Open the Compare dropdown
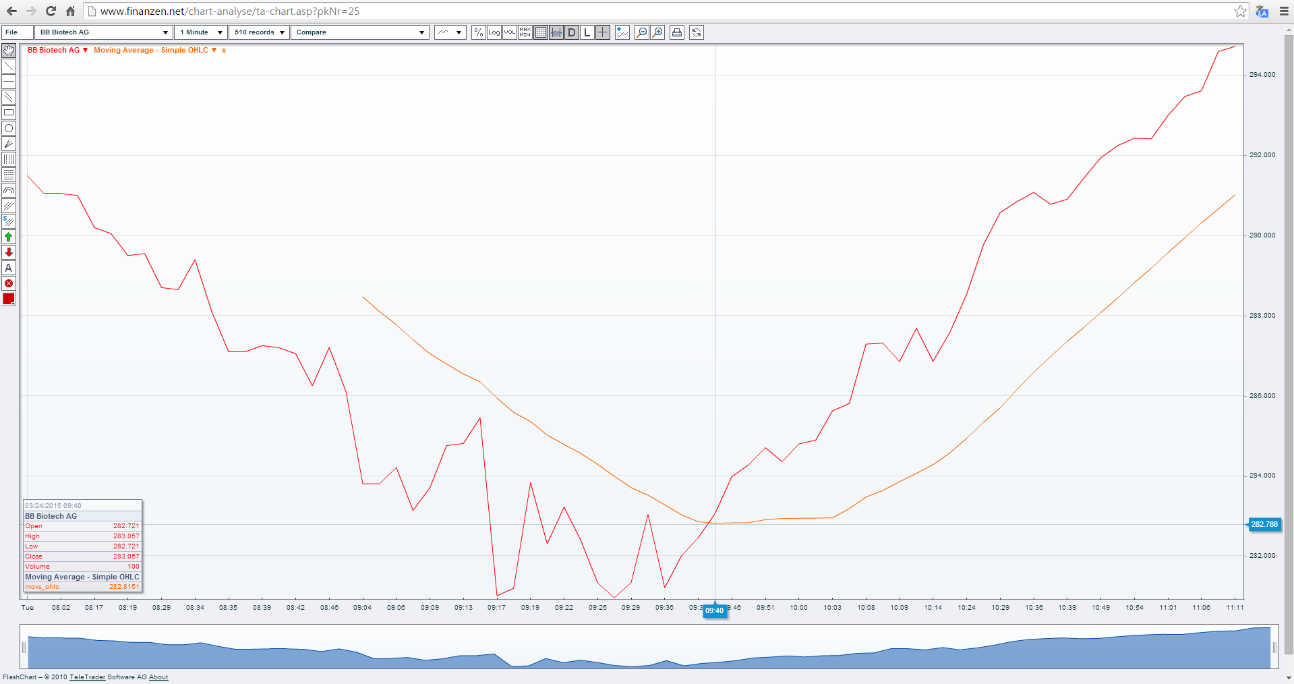This screenshot has width=1294, height=684. pos(360,32)
